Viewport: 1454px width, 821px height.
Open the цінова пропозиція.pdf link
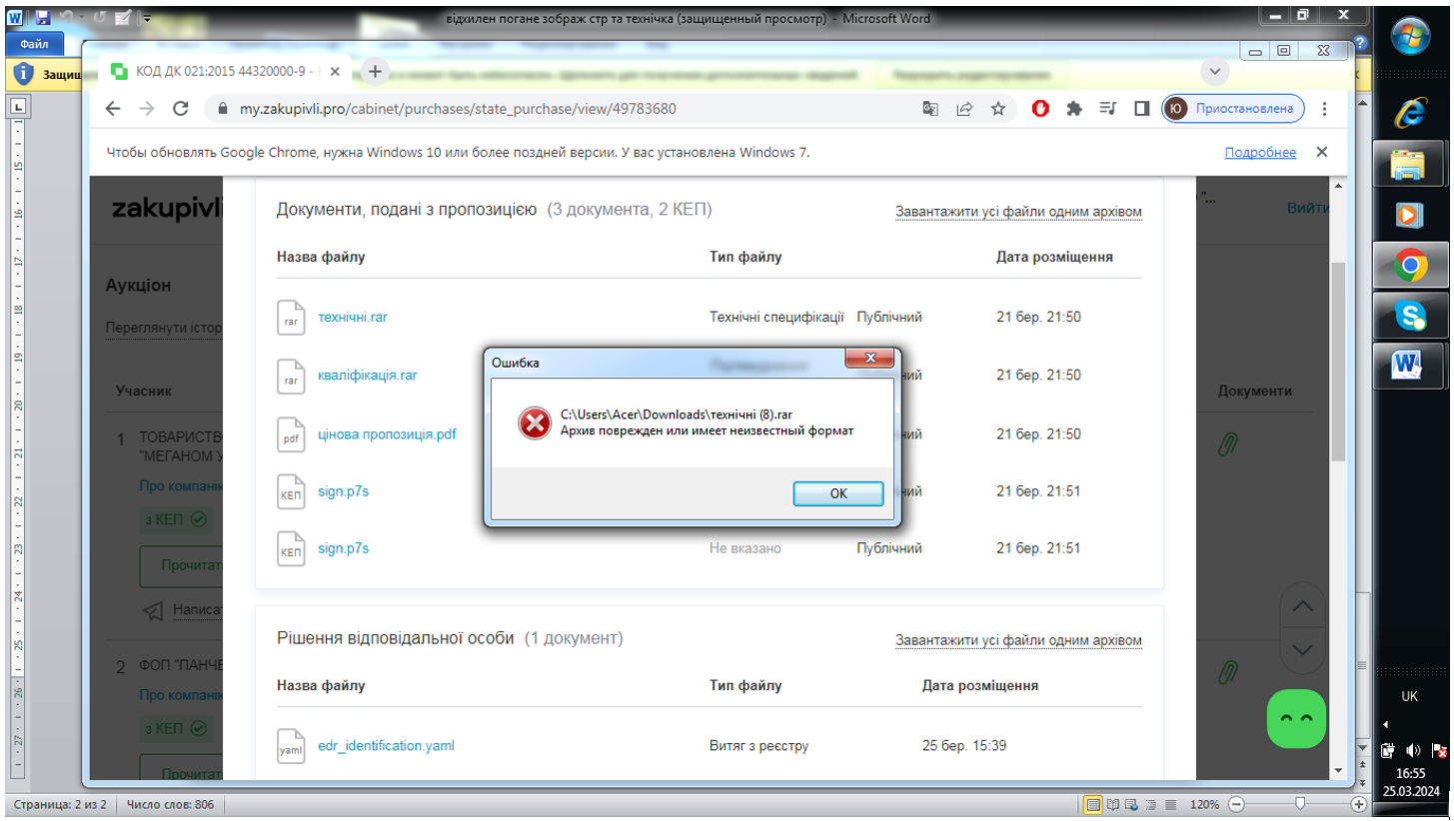coord(387,434)
